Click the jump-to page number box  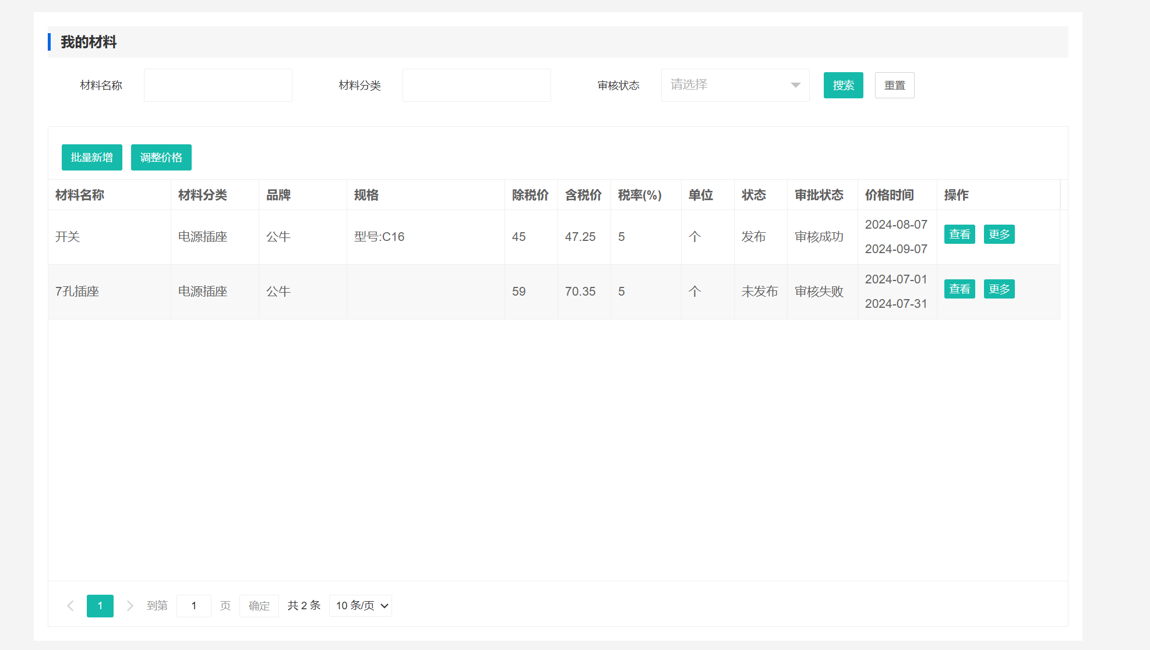point(194,606)
